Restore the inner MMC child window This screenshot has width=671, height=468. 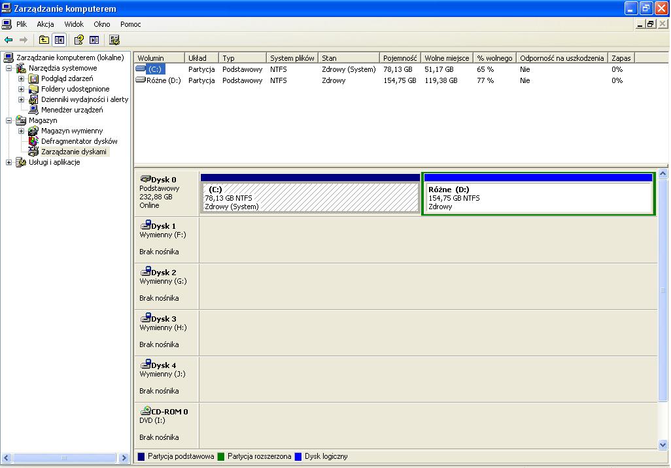[651, 24]
